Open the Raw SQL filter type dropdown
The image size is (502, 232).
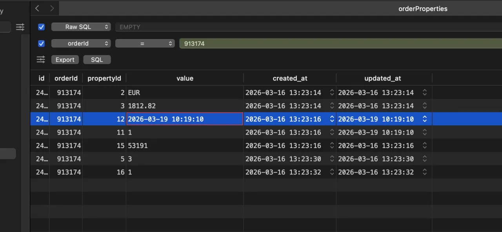tap(81, 27)
